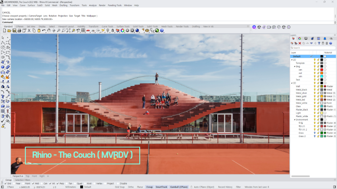Click the blue sphere Render icon

pos(137,31)
